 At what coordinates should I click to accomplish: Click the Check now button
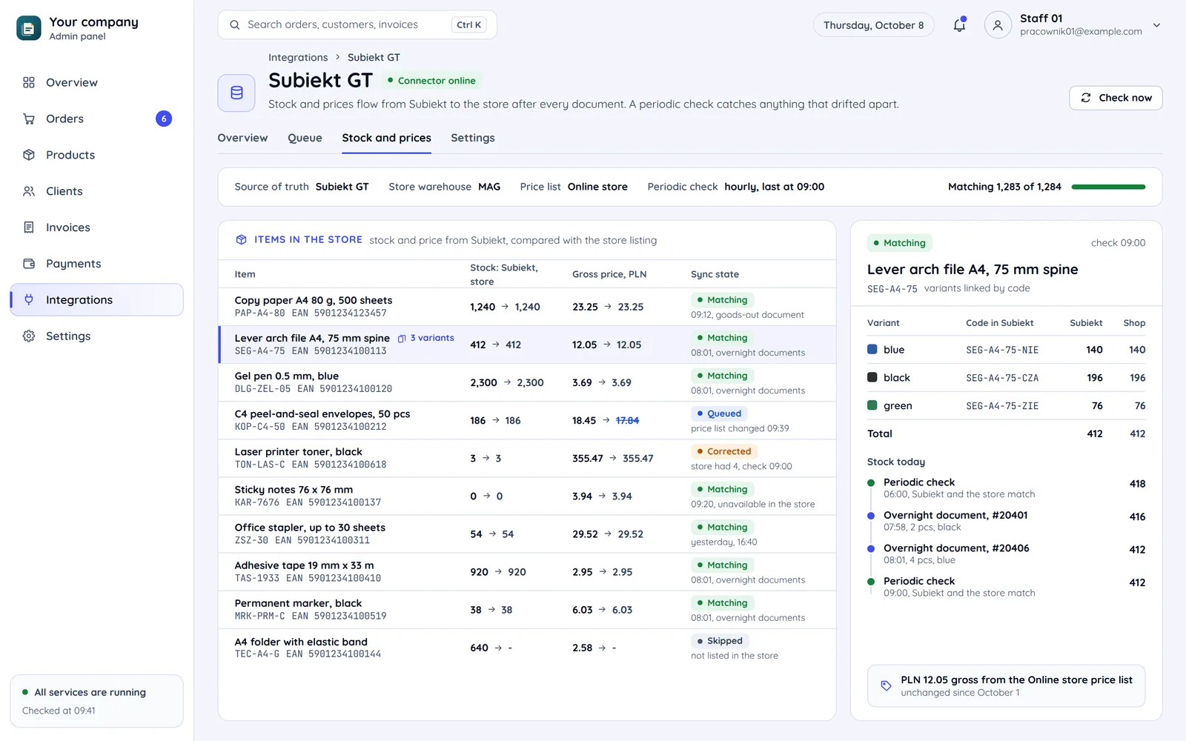(x=1116, y=98)
